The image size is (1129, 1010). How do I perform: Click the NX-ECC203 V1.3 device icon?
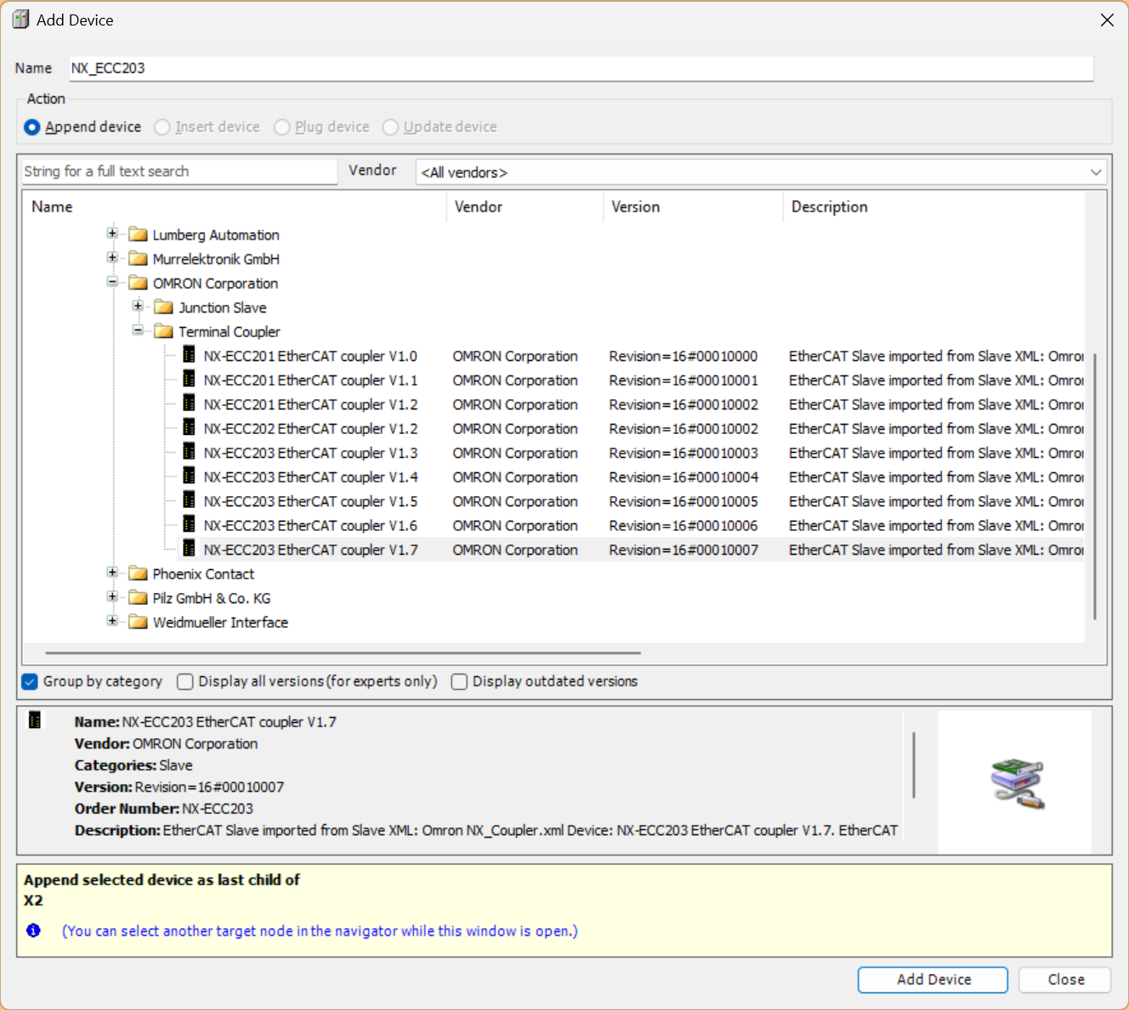point(189,452)
